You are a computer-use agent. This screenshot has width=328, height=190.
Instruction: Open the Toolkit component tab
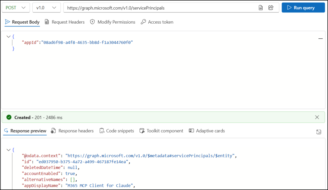point(161,131)
